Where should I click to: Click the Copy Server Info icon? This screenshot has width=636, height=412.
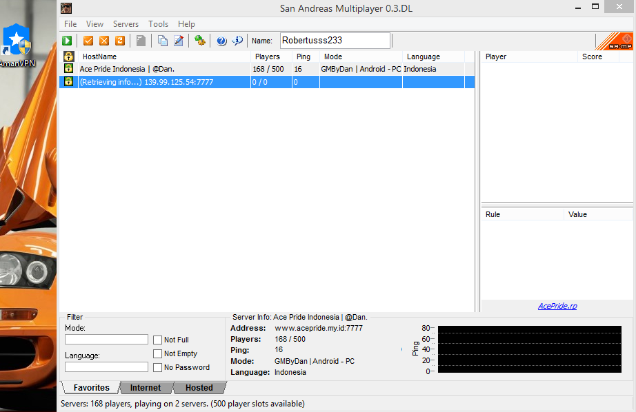(163, 41)
